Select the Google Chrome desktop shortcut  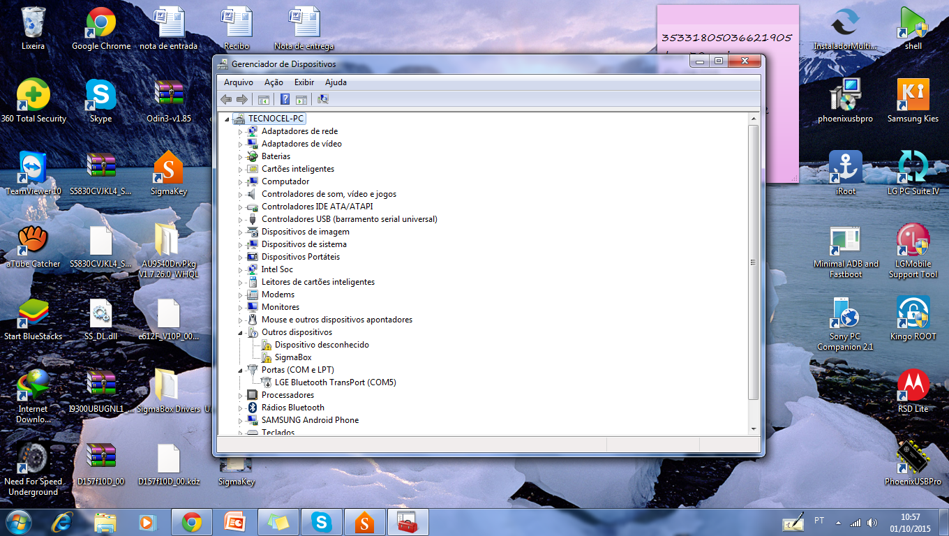(101, 29)
